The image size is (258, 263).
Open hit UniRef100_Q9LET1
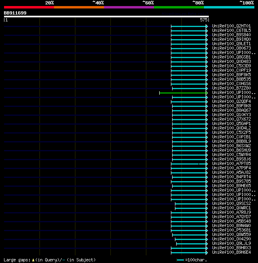tap(231, 44)
